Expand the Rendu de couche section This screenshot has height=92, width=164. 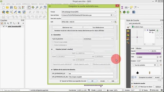click(x=132, y=84)
